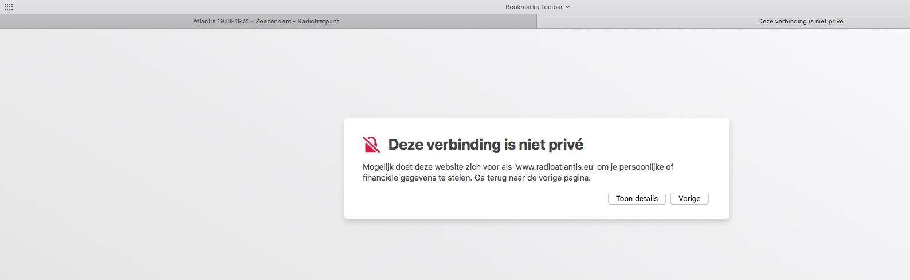Viewport: 910px width, 280px height.
Task: Select the 'Deze verbinding is niet privé' tab
Action: [x=800, y=21]
